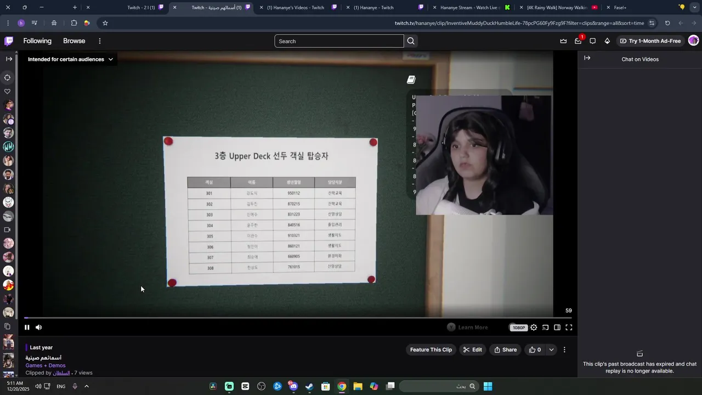Expand Intended for certain audiences notice

click(x=70, y=59)
